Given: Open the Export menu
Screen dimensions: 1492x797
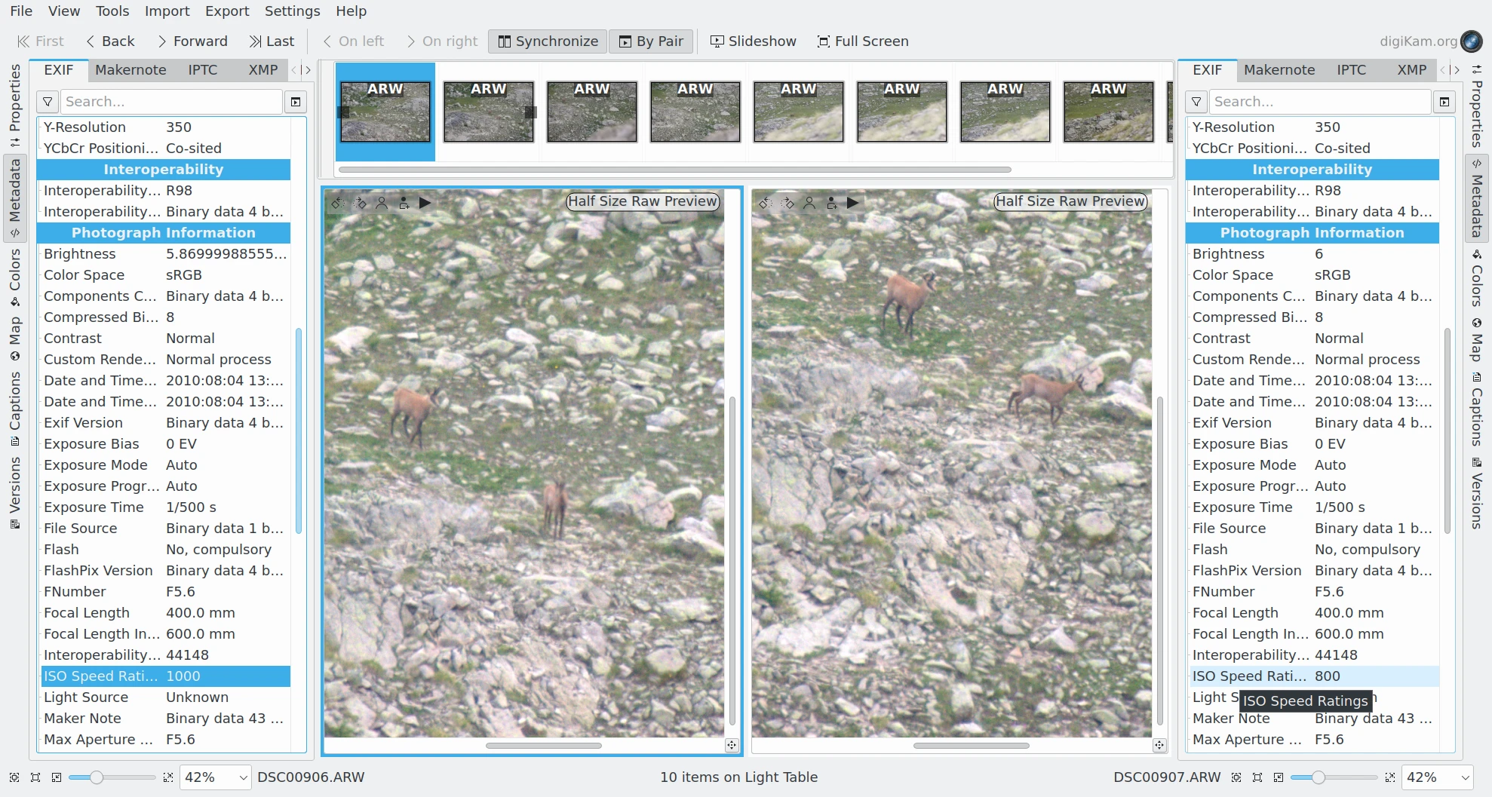Looking at the screenshot, I should (227, 11).
